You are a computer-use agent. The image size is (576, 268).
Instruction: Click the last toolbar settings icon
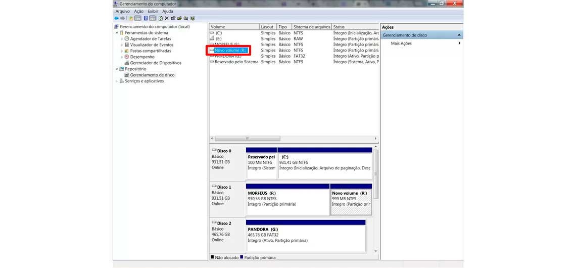point(192,18)
